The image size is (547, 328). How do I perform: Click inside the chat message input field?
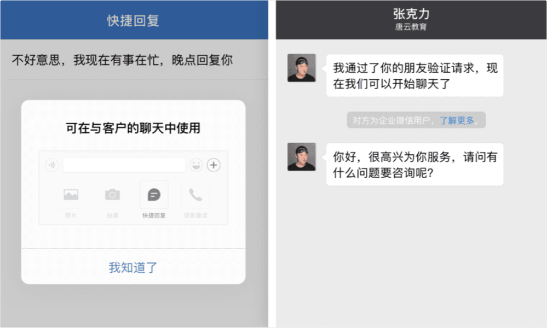(x=124, y=165)
